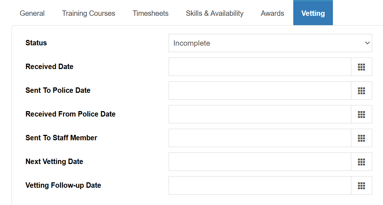Switch to the General tab

(32, 13)
